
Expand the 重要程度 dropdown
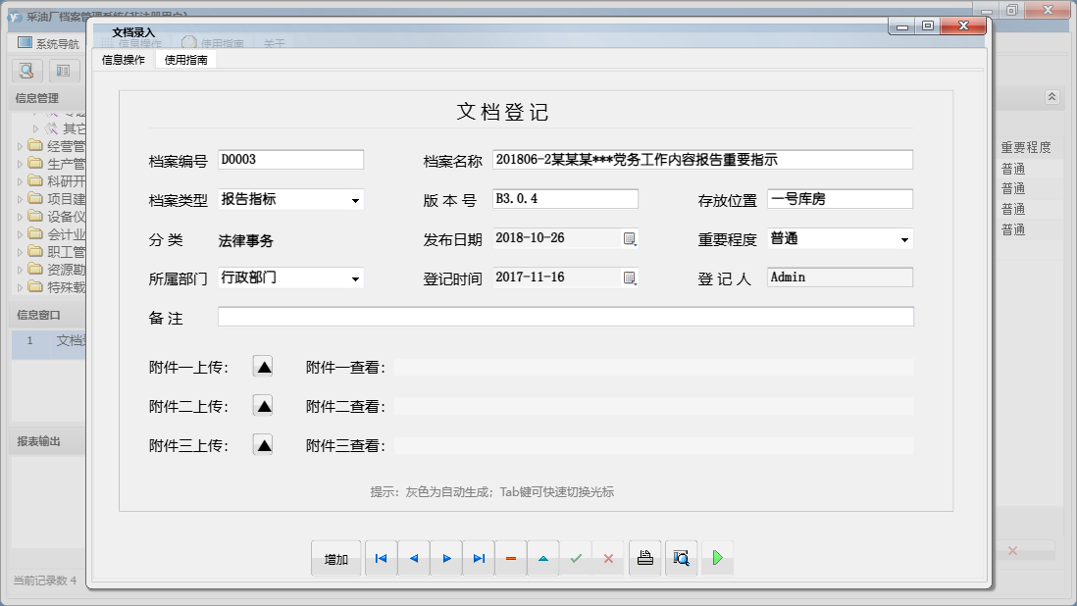coord(903,239)
